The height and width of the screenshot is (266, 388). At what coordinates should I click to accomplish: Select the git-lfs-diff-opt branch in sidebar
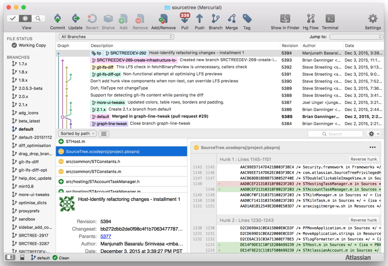coord(33,170)
